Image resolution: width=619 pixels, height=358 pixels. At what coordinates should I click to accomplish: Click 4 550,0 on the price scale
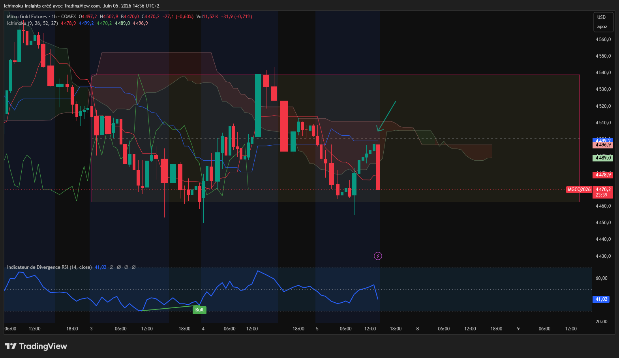[603, 56]
